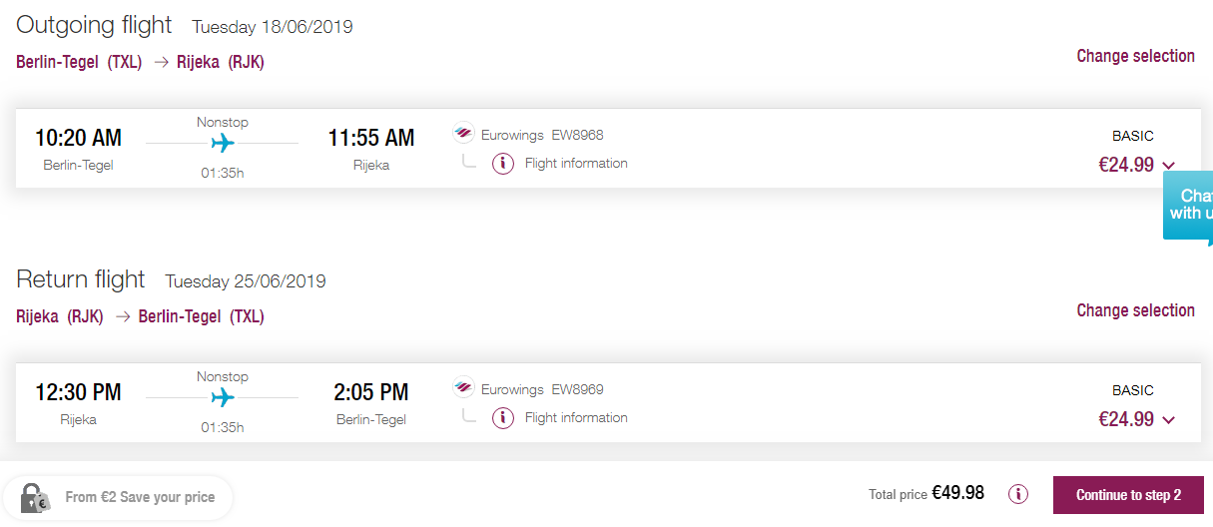Click From €2 Save your price

pyautogui.click(x=140, y=497)
